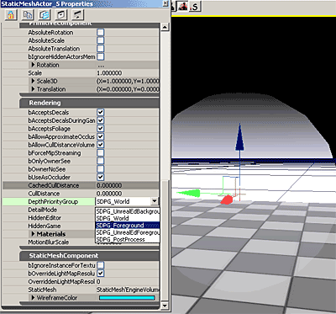The height and width of the screenshot is (314, 336).
Task: Click the Scale3D value field
Action: click(128, 81)
